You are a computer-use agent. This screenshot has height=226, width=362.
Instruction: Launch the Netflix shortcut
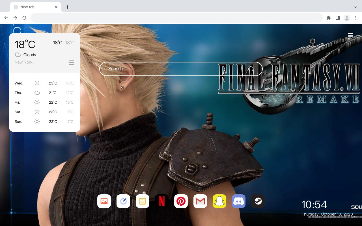point(162,201)
